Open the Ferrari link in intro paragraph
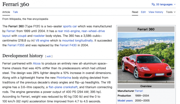 tap(11, 31)
